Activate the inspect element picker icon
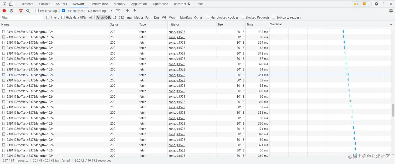The image size is (395, 164). [x=4, y=4]
